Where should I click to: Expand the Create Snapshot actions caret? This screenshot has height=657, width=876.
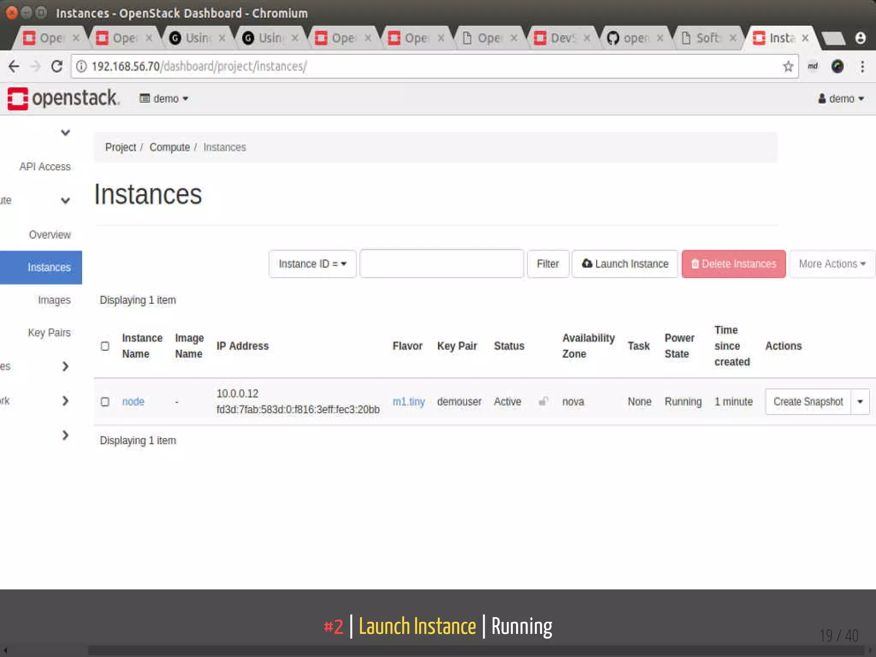point(860,402)
